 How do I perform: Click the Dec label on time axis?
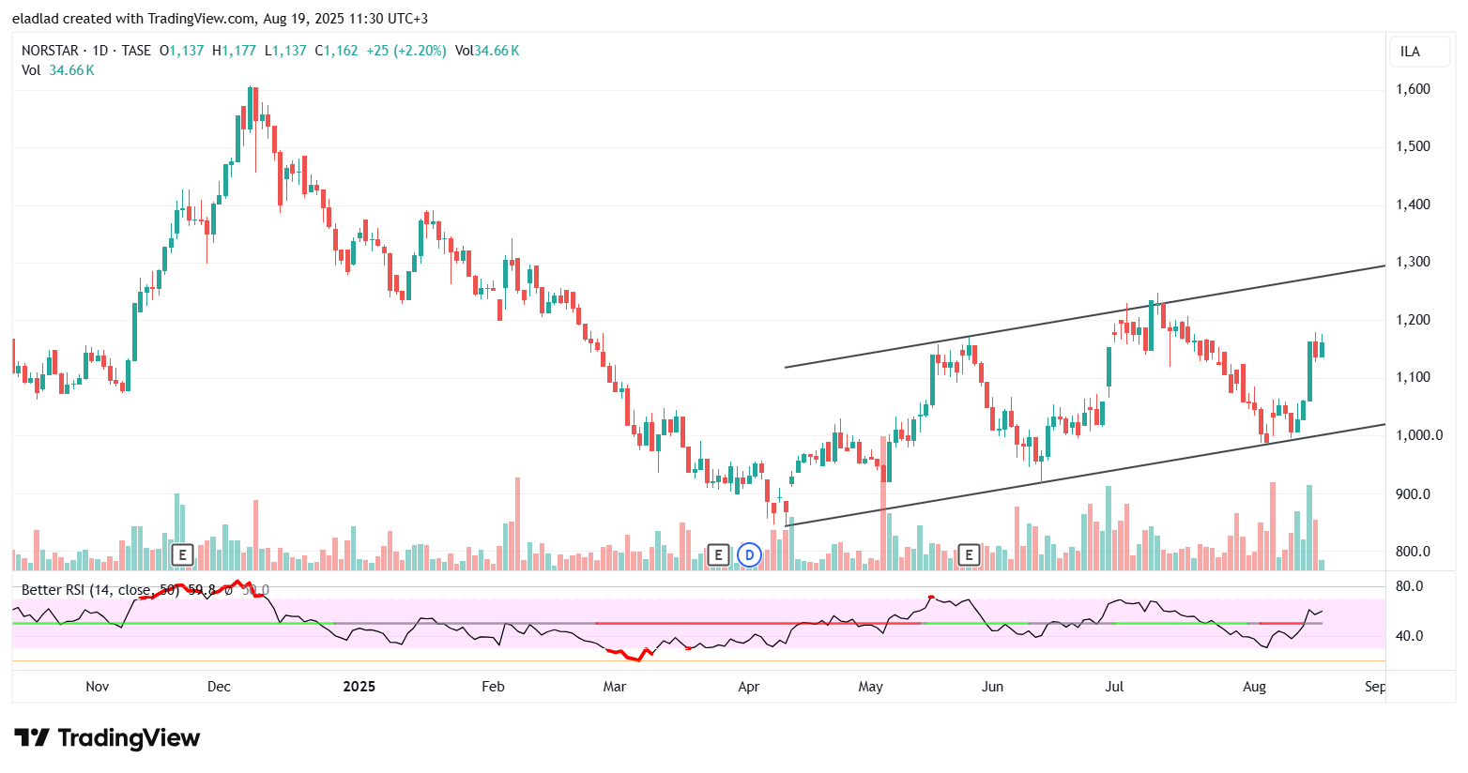(x=219, y=687)
